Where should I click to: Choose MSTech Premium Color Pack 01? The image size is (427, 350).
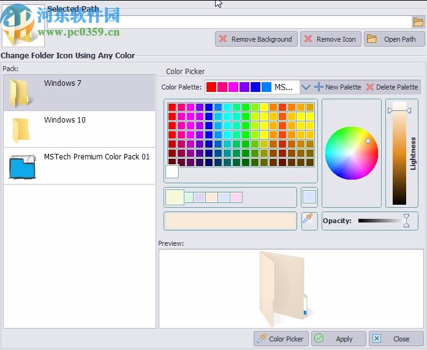point(79,166)
